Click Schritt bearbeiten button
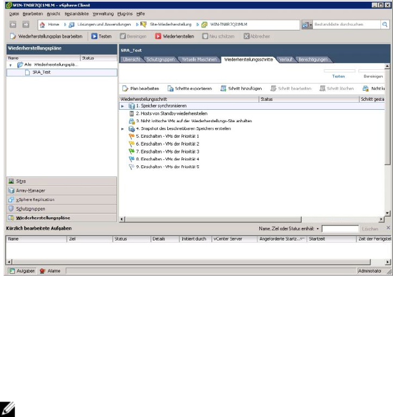The width and height of the screenshot is (393, 417). pyautogui.click(x=291, y=88)
